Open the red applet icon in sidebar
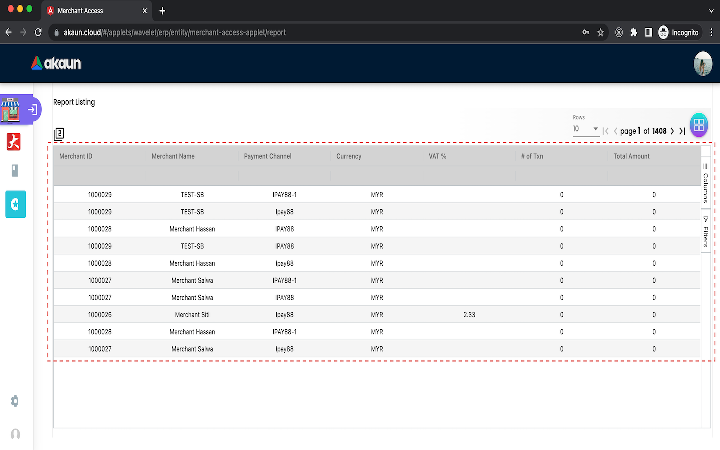The height and width of the screenshot is (450, 720). [x=14, y=142]
